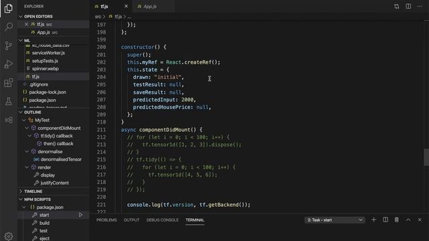This screenshot has height=241, width=429.
Task: Click tf.js in the breadcrumb
Action: pyautogui.click(x=118, y=17)
